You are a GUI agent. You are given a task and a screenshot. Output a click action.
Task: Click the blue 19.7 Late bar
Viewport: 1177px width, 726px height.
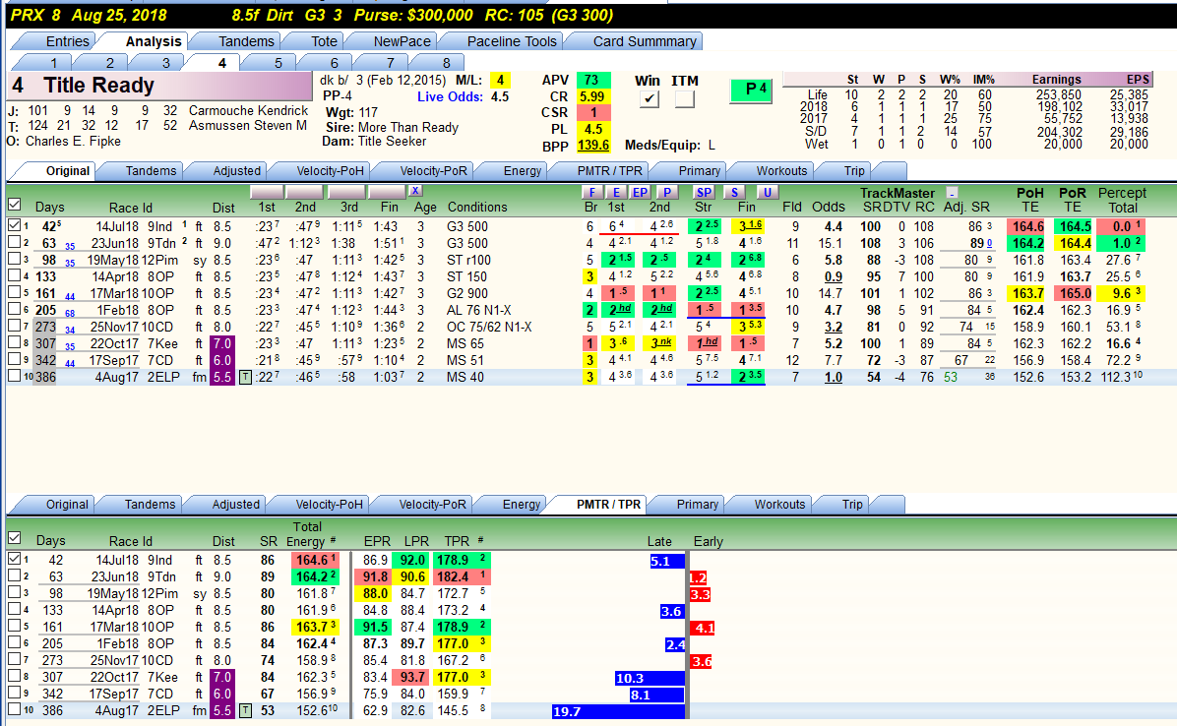coord(619,711)
